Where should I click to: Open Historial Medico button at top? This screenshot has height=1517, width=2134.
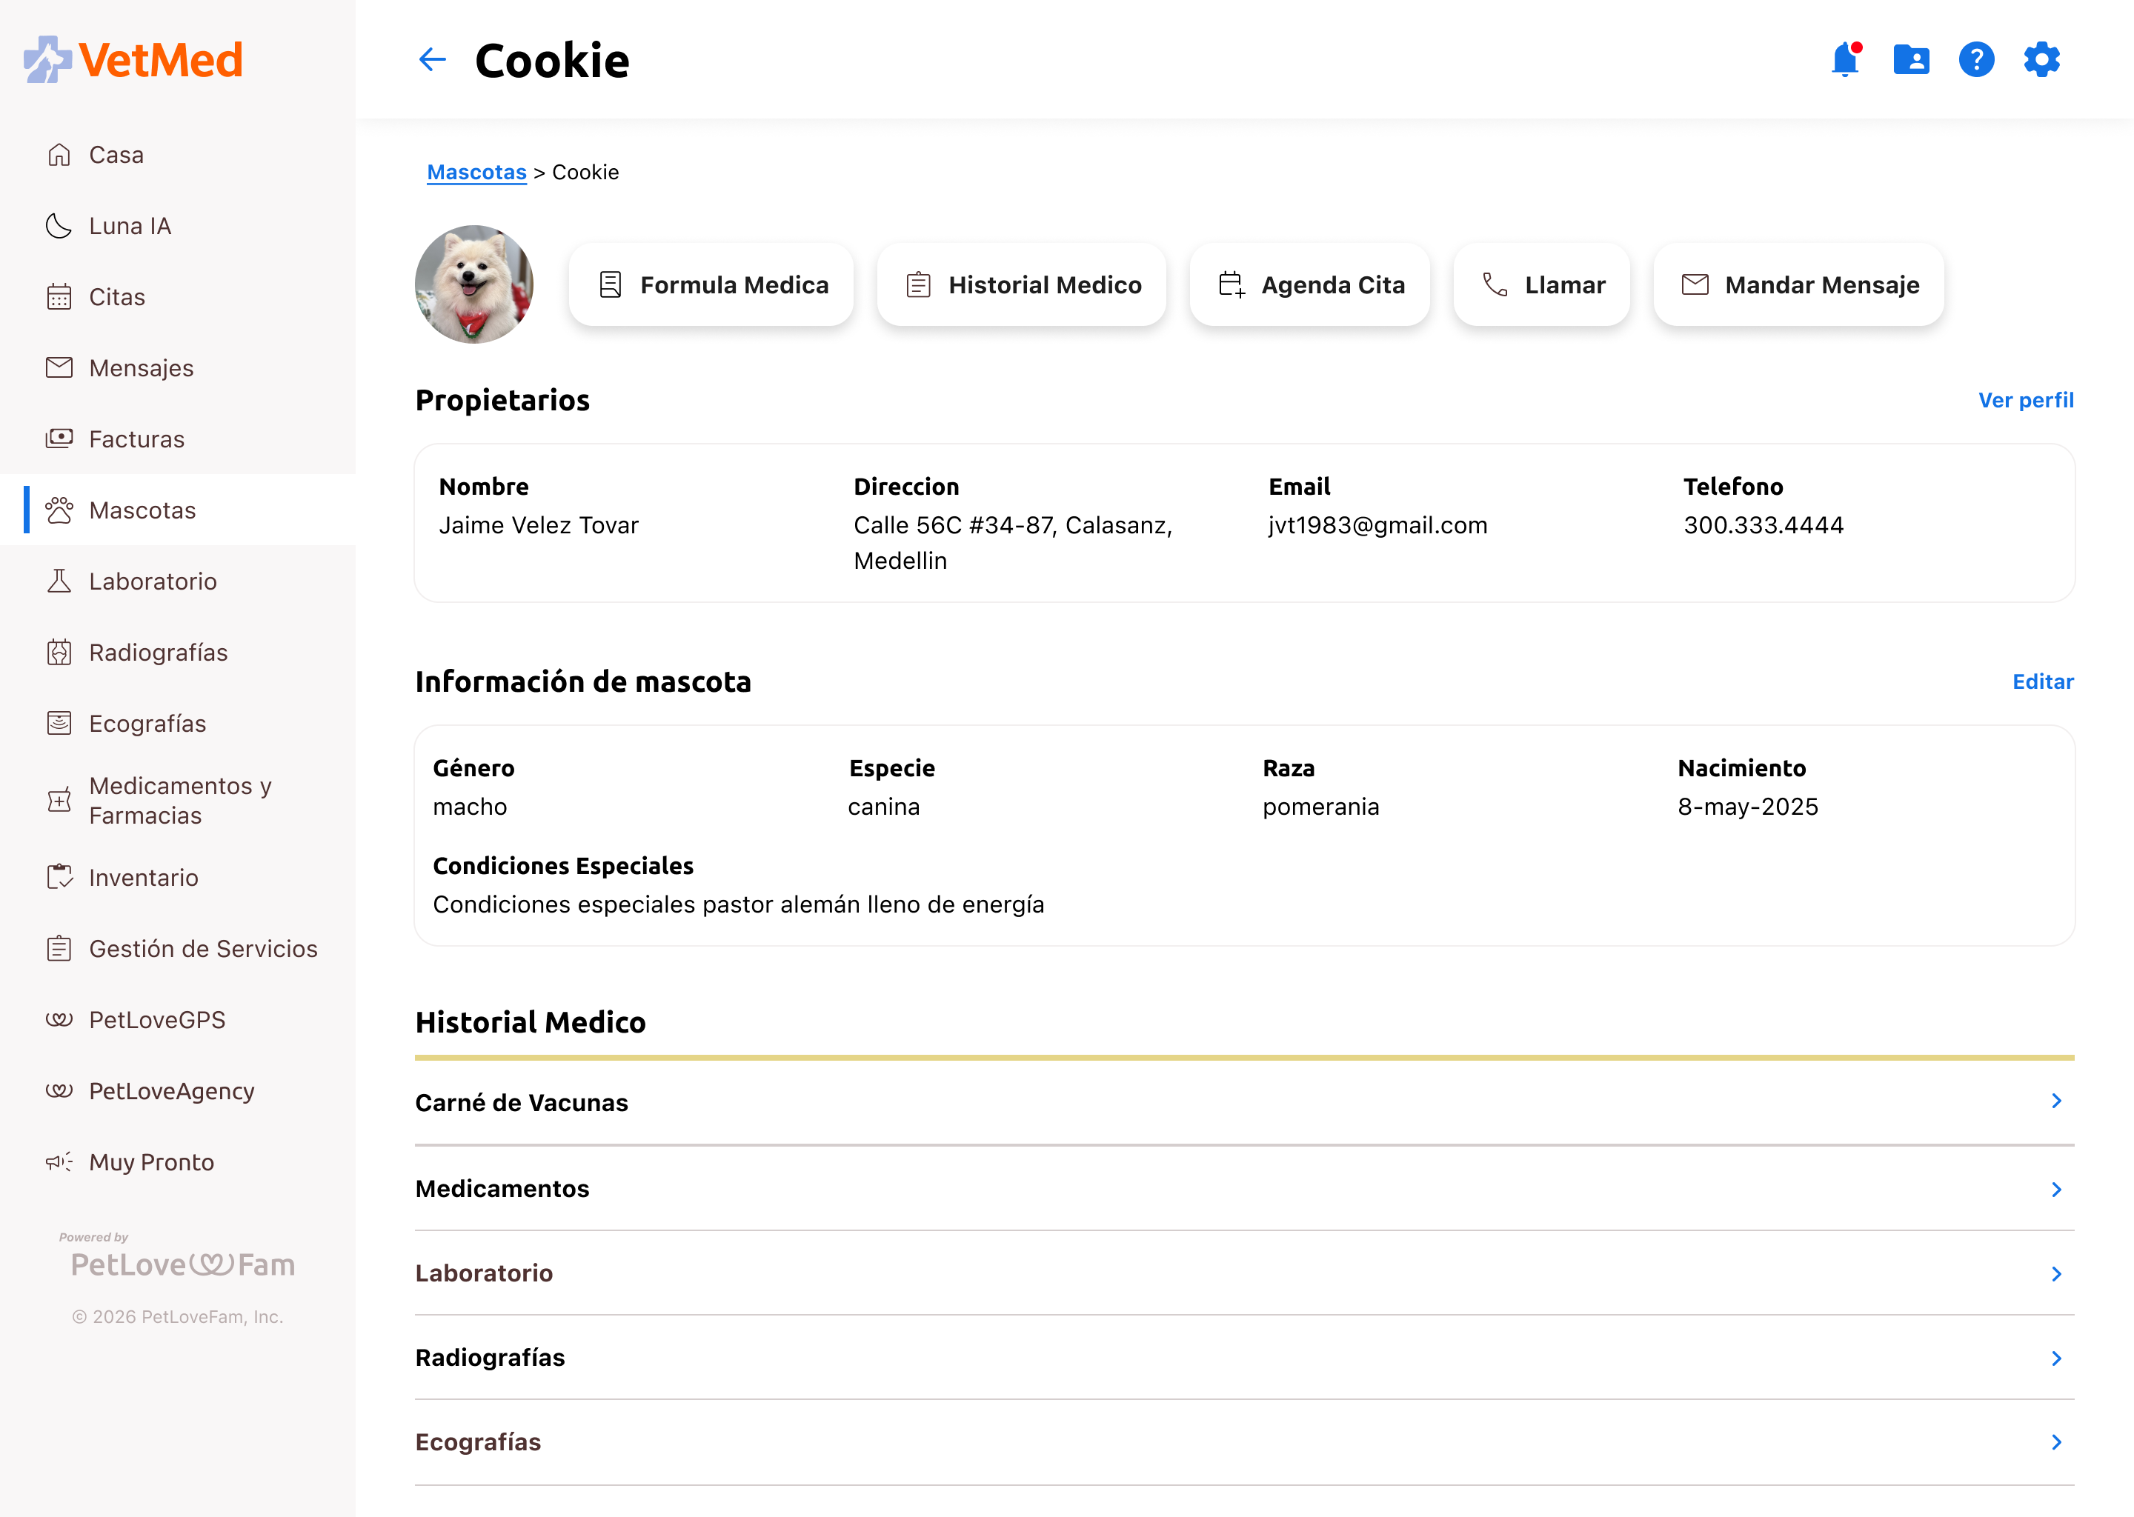tap(1021, 285)
